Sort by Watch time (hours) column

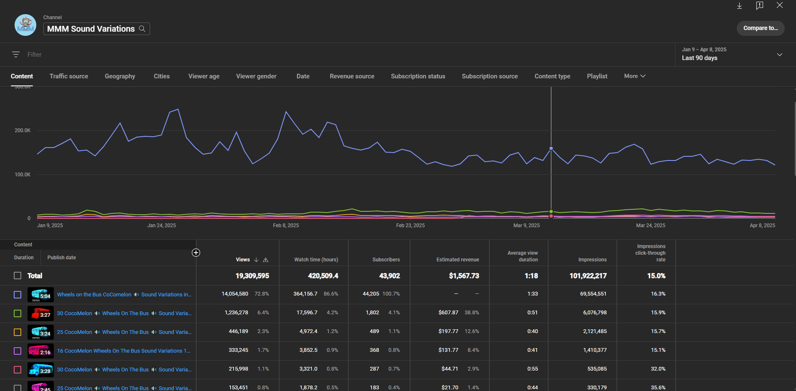(316, 260)
